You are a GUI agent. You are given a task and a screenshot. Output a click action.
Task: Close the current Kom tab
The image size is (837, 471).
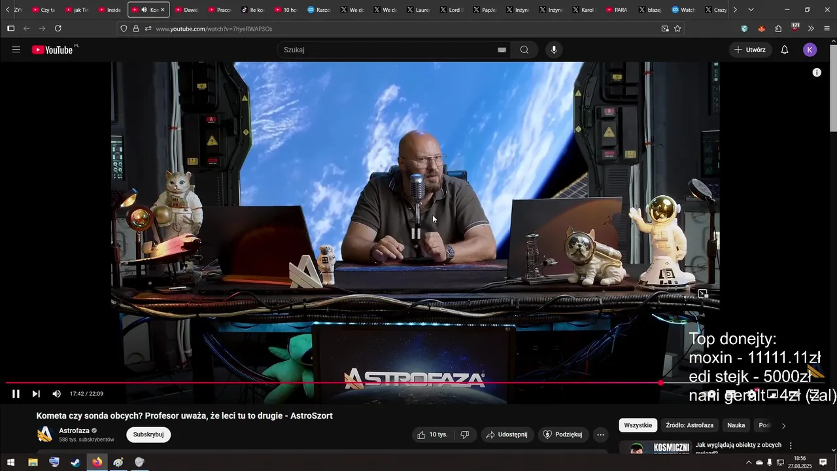[x=163, y=10]
